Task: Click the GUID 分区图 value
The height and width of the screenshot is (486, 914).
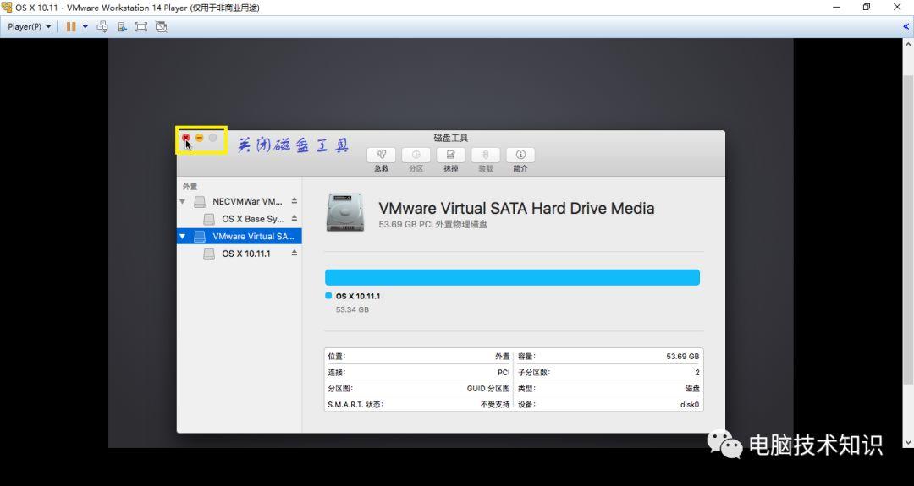Action: 488,388
